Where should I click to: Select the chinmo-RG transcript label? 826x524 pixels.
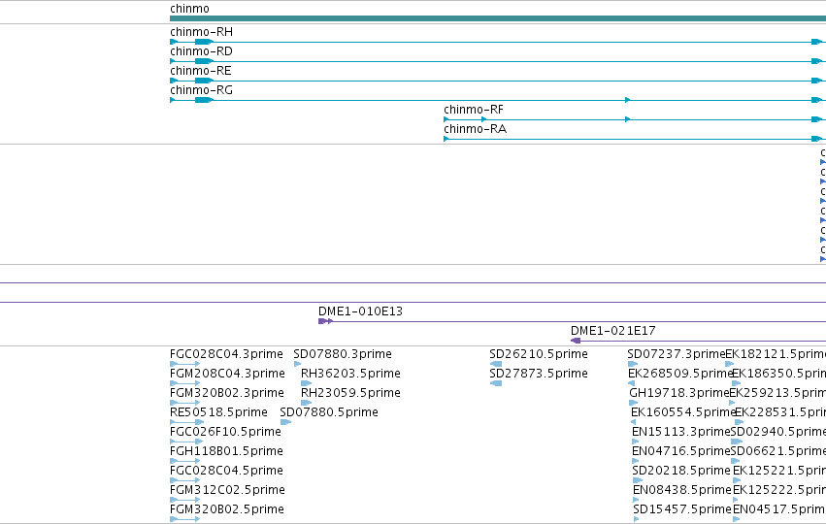(x=201, y=90)
